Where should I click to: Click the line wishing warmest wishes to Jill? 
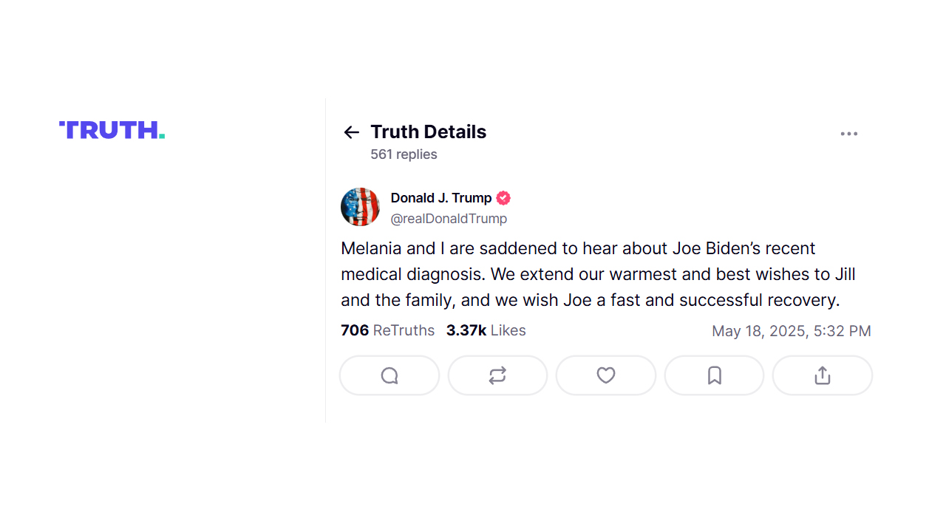click(598, 275)
